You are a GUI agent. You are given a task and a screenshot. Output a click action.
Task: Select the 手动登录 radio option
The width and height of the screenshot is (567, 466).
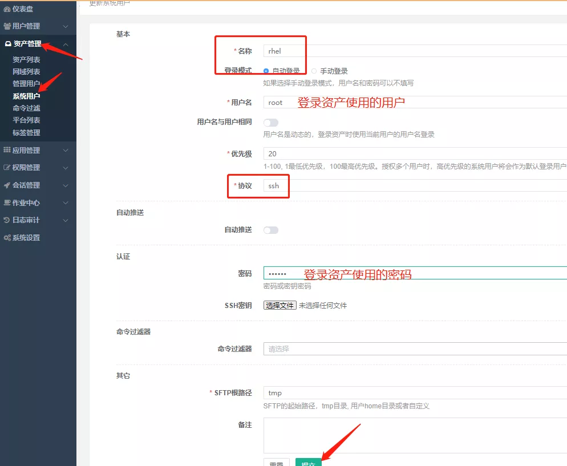pos(314,71)
